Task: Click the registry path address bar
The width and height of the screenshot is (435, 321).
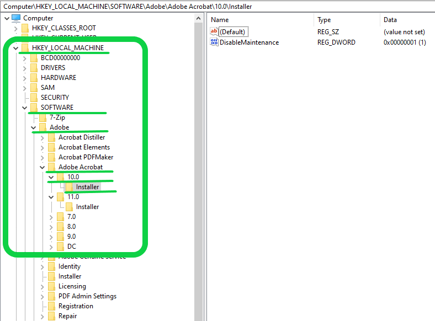Action: pyautogui.click(x=217, y=6)
